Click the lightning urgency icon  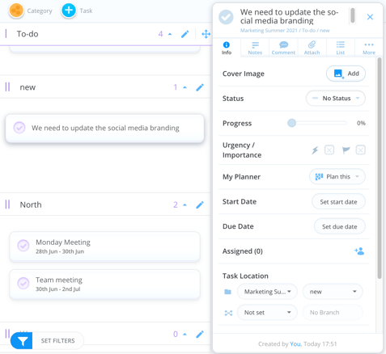tap(315, 150)
